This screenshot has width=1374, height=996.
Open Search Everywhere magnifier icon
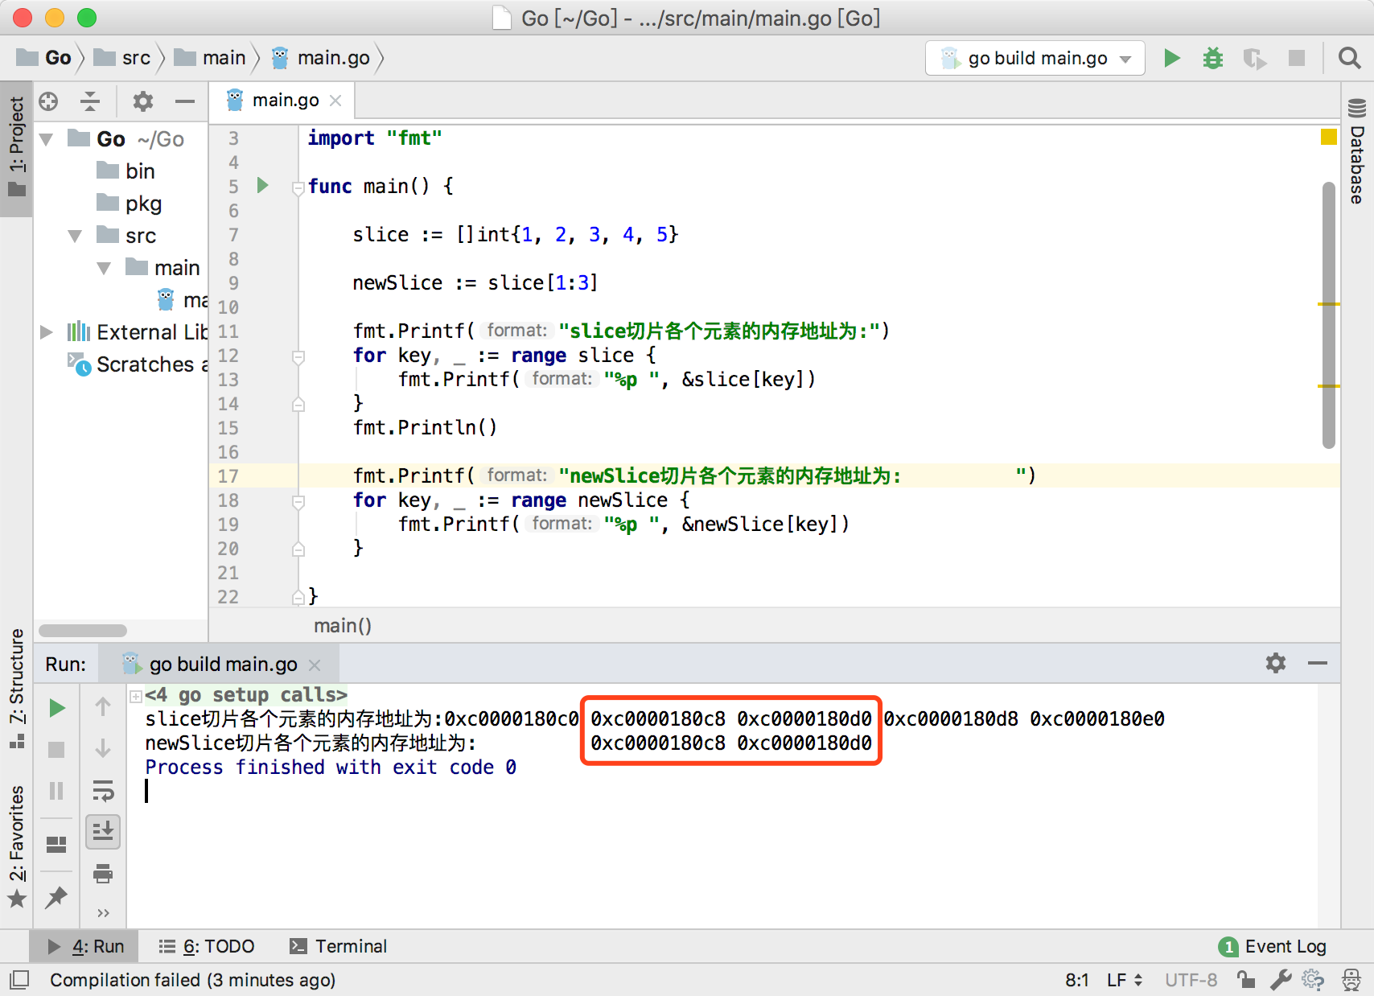click(1349, 58)
